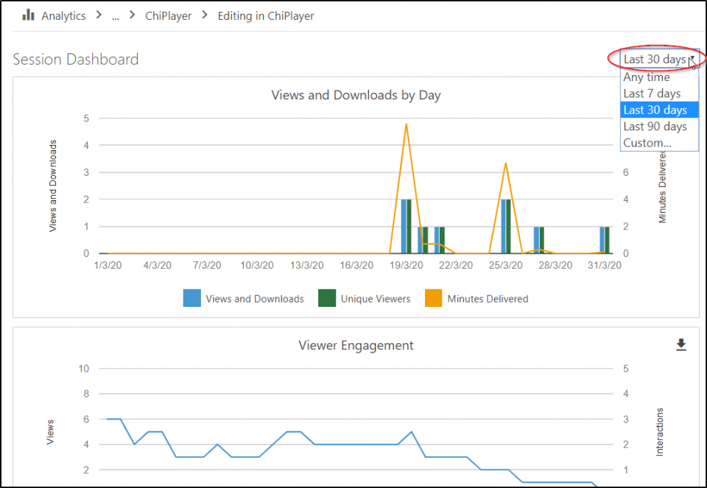Click the 1/3/20 date axis label
Viewport: 707px width, 488px height.
pos(108,265)
